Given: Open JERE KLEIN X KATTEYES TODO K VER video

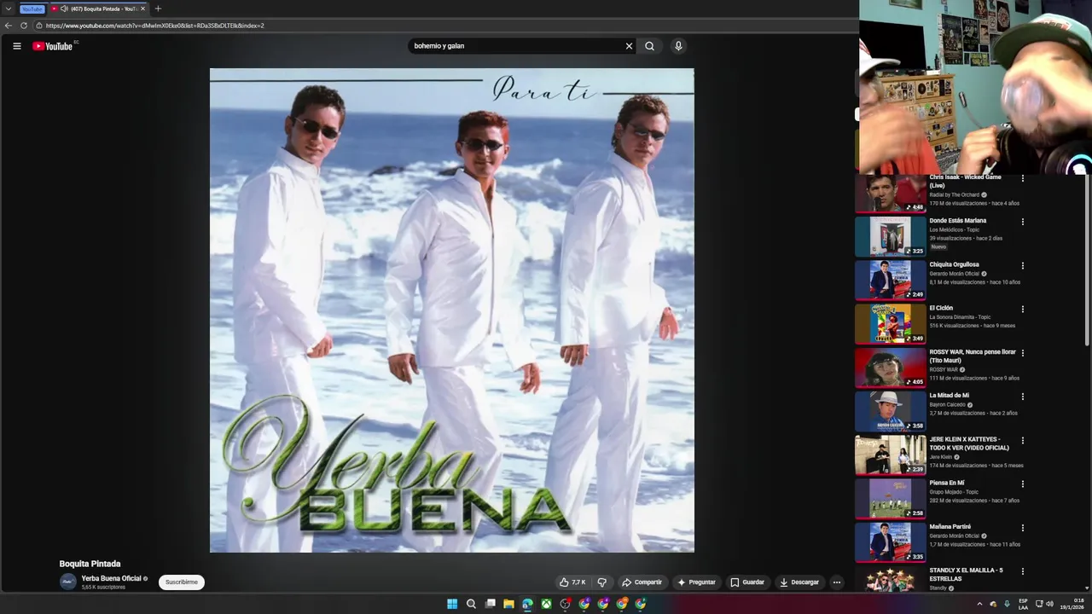Looking at the screenshot, I should point(891,455).
